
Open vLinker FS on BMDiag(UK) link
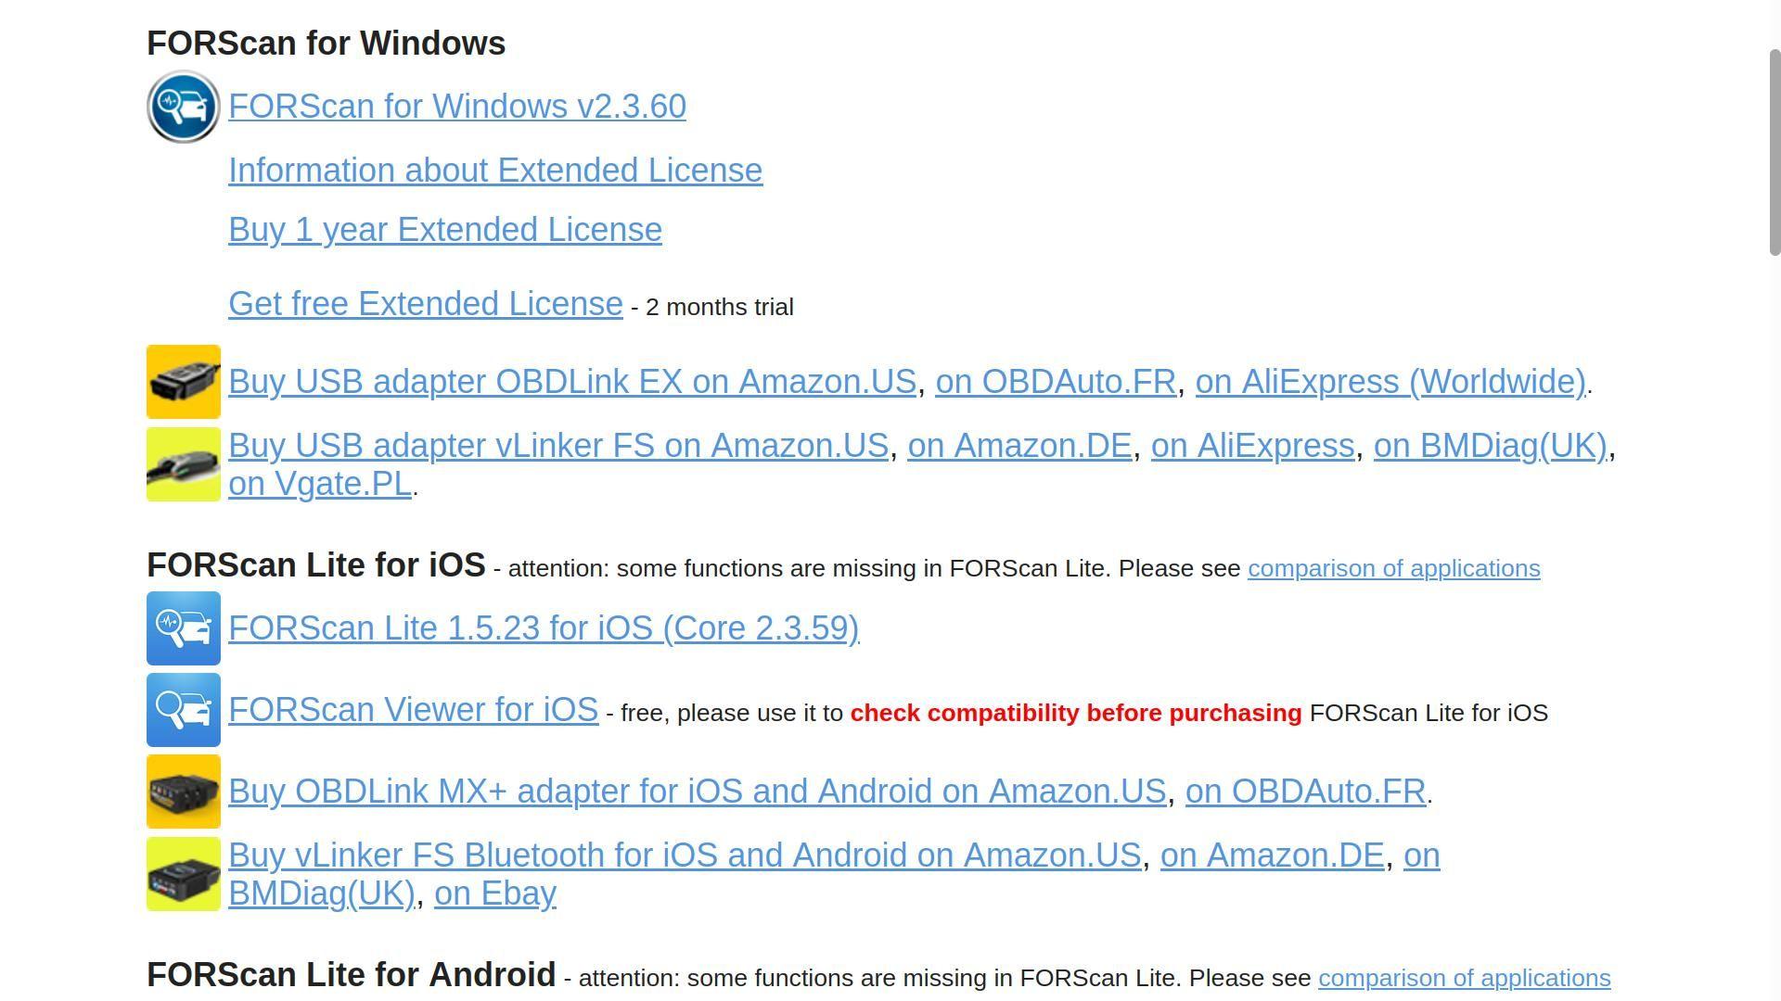1490,446
